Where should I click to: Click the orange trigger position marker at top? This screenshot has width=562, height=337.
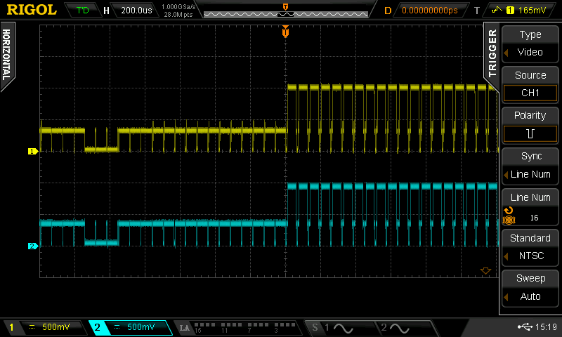click(285, 32)
